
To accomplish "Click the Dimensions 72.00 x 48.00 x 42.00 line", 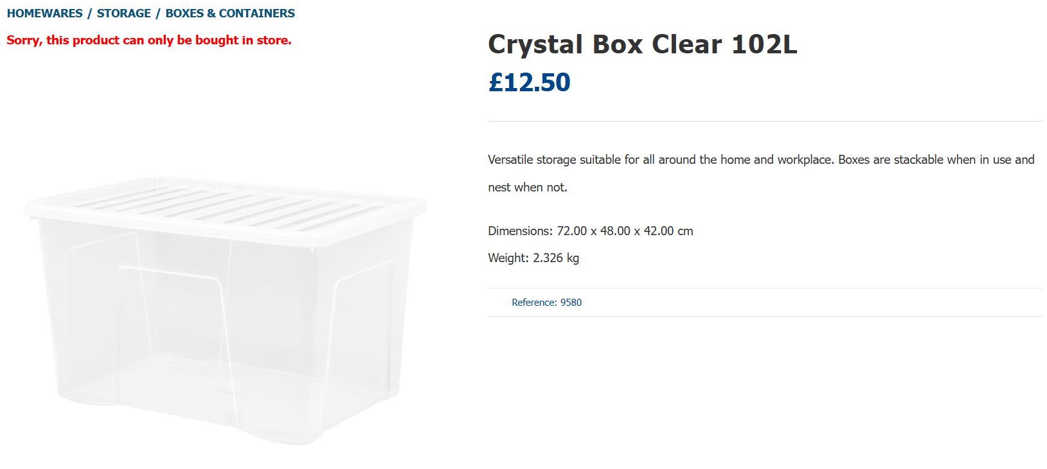I will [x=590, y=231].
